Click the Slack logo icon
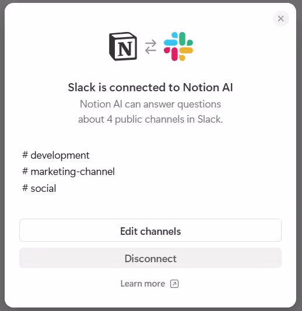302x311 pixels. [178, 47]
